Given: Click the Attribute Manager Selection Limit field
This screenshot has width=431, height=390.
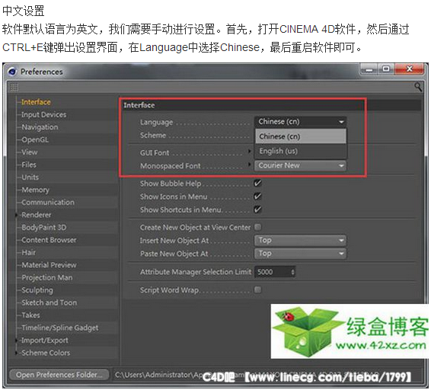Looking at the screenshot, I should [275, 272].
